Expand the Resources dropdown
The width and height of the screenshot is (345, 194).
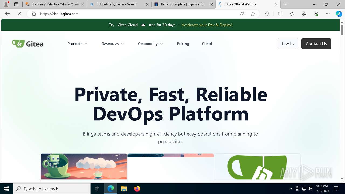tap(113, 44)
